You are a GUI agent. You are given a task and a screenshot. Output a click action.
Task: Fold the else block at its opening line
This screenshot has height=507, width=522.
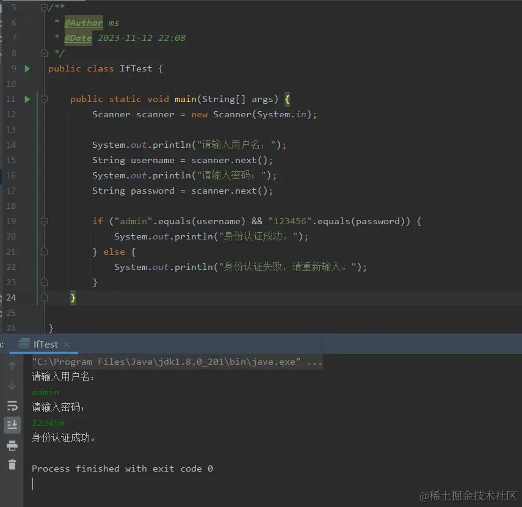pos(44,252)
